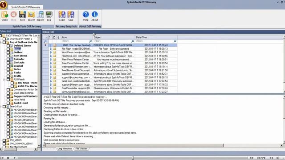
Task: Select the Suggested Contacts folder
Action: [25, 96]
